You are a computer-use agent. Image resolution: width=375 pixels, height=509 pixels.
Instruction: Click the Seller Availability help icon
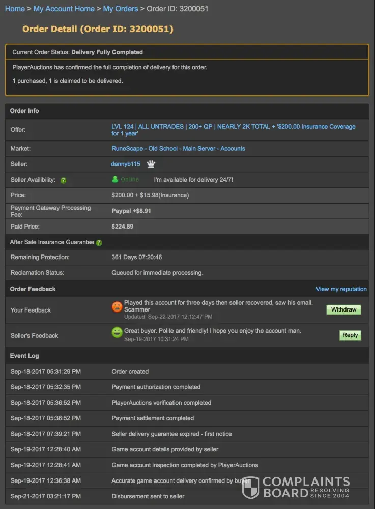click(x=64, y=180)
